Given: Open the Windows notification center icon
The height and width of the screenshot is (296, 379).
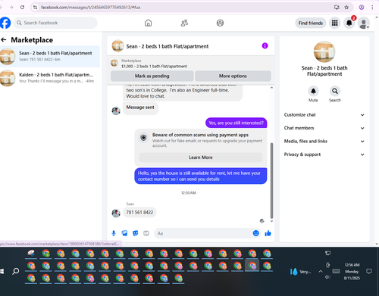Looking at the screenshot, I should [x=369, y=271].
